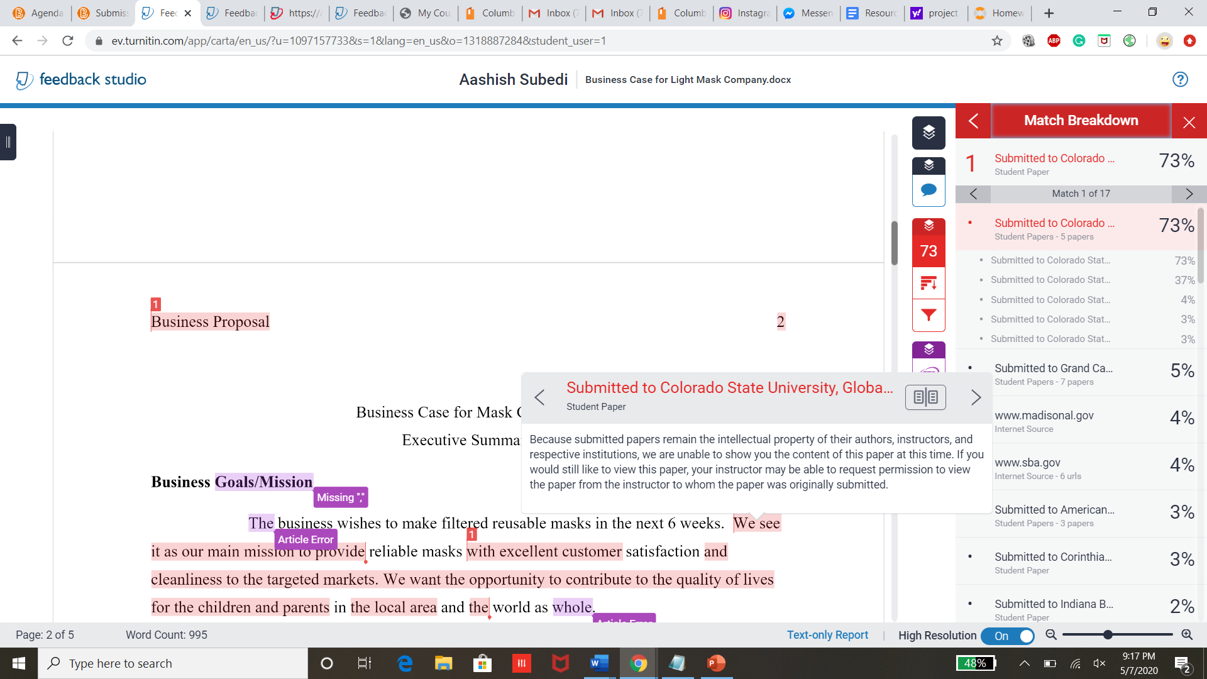Click the zoom level slider handle
This screenshot has height=679, width=1207.
(1108, 635)
